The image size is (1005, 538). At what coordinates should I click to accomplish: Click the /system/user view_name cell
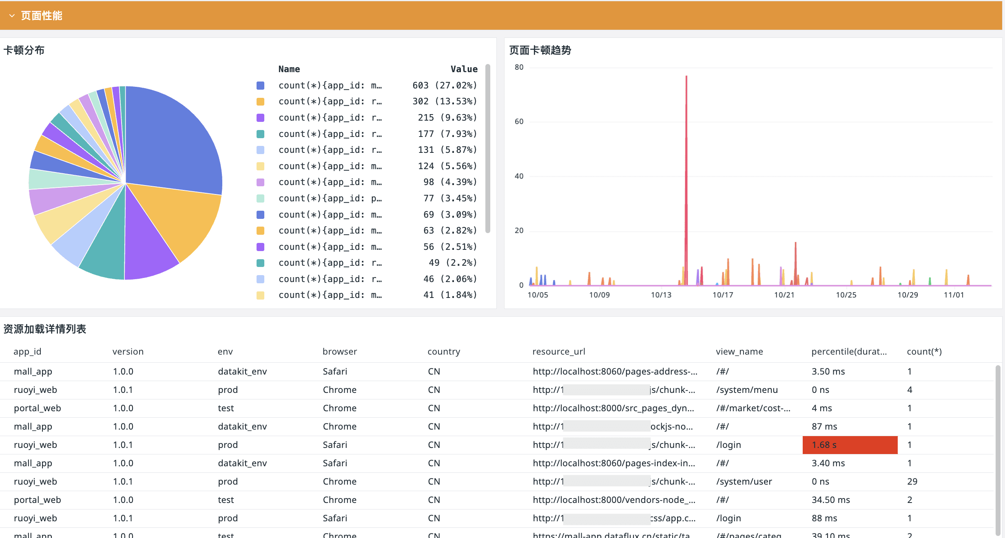744,481
